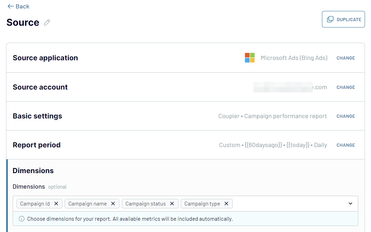The image size is (371, 232).
Task: Remove the Campaign status dimension
Action: (172, 204)
